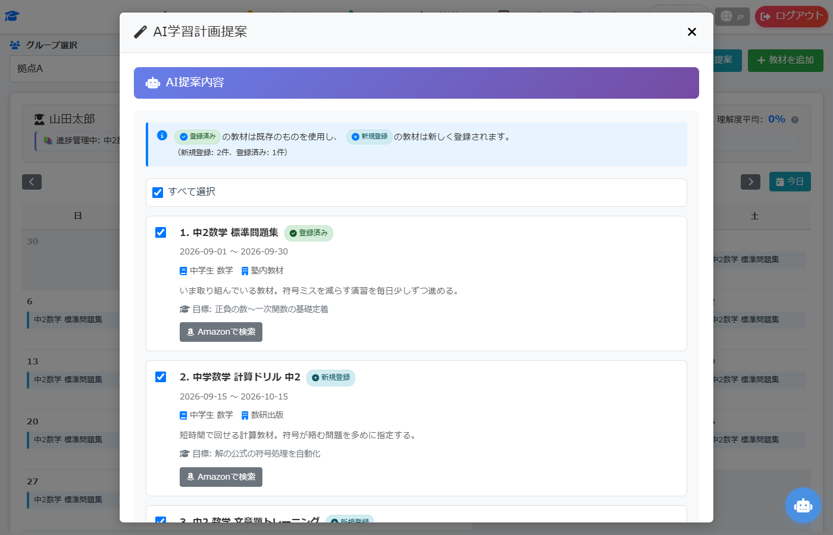Click the 登録済み badge on item 1

coord(309,233)
